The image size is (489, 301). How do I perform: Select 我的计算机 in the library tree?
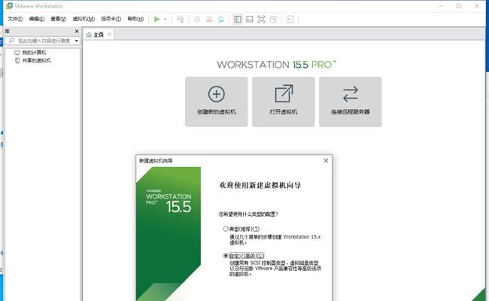(34, 53)
